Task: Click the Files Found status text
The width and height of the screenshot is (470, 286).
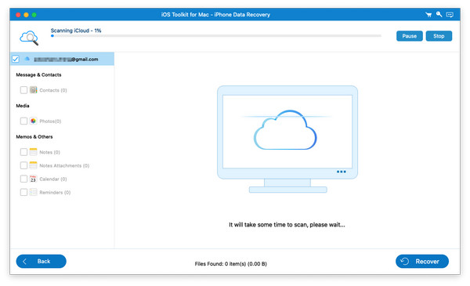Action: [x=231, y=264]
